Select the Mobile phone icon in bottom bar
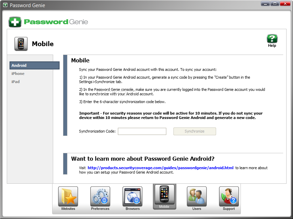This screenshot has height=219, width=293. 164,195
